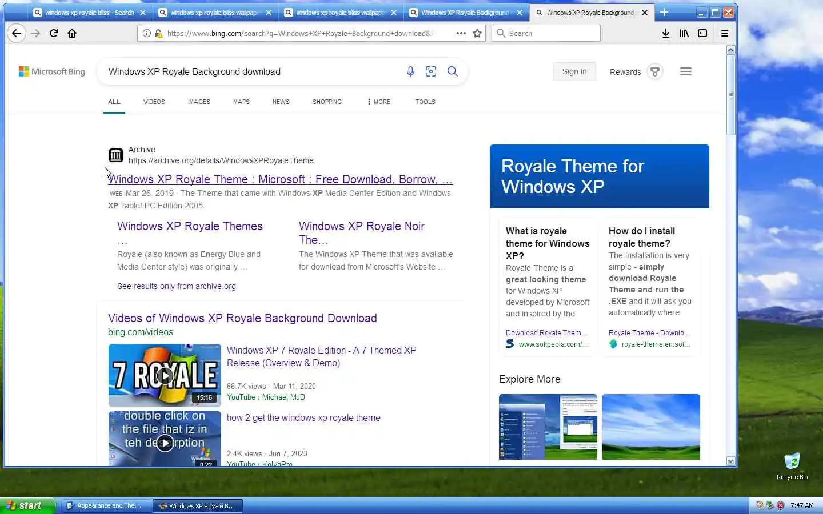Switch to VIDEOS results
The width and height of the screenshot is (823, 514).
154,102
